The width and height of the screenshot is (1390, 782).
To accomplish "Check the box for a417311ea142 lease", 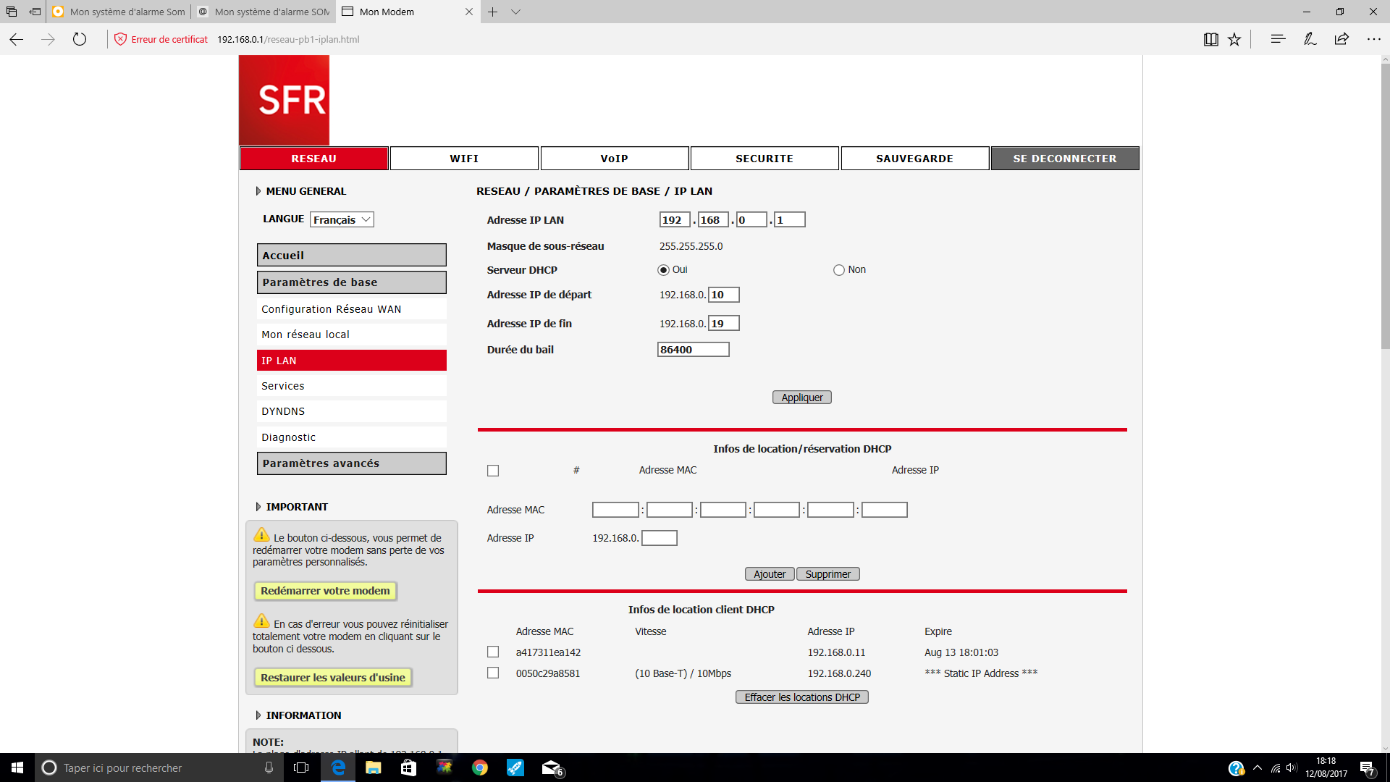I will point(493,652).
